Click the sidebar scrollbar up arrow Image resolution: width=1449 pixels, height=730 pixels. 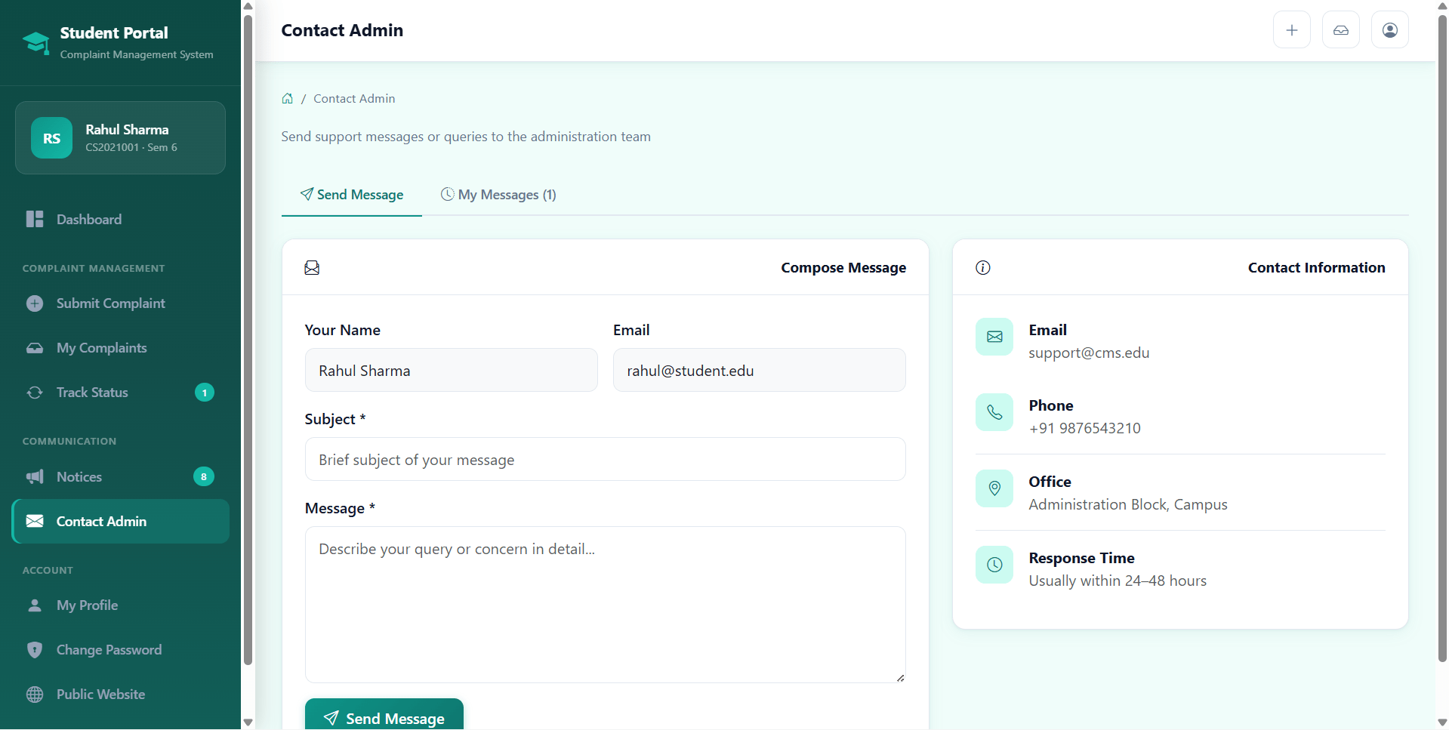coord(248,7)
